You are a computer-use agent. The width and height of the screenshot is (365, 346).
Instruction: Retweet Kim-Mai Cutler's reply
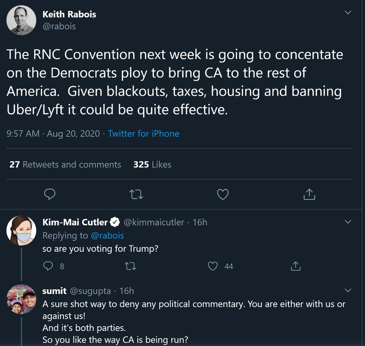(130, 266)
